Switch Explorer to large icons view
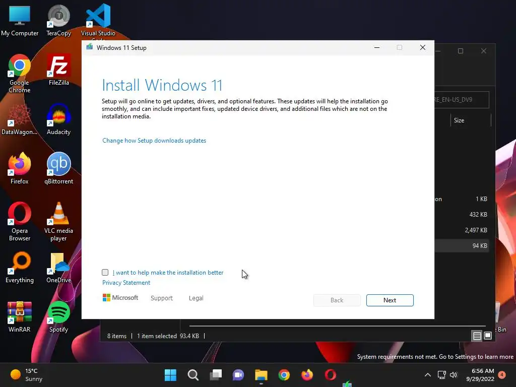This screenshot has height=387, width=516. [x=488, y=336]
